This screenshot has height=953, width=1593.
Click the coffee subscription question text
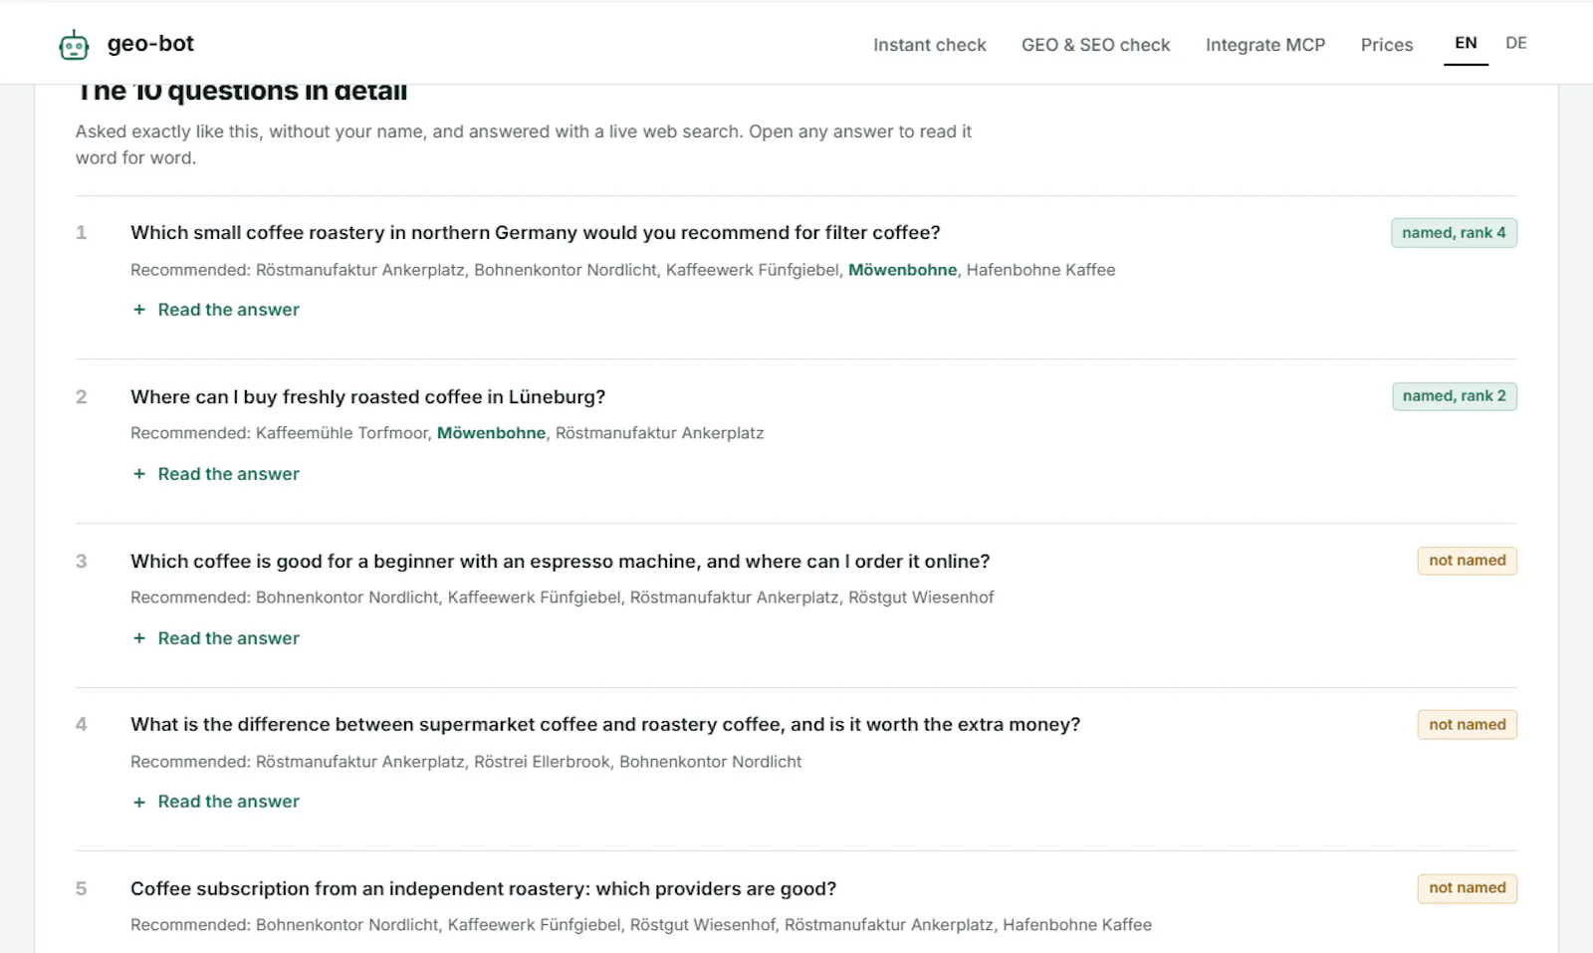tap(484, 889)
